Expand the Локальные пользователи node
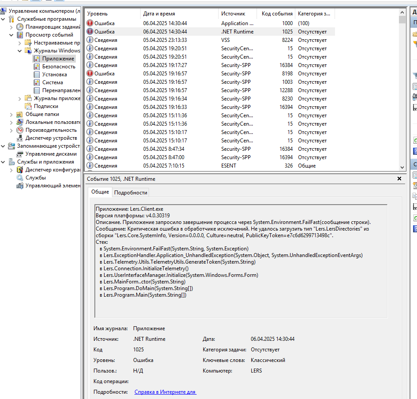417x399 pixels. pyautogui.click(x=11, y=123)
